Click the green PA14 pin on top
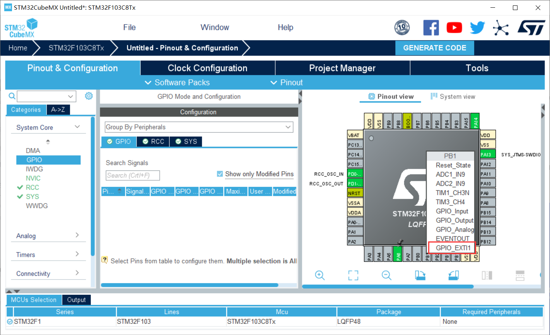The image size is (550, 335). [476, 121]
